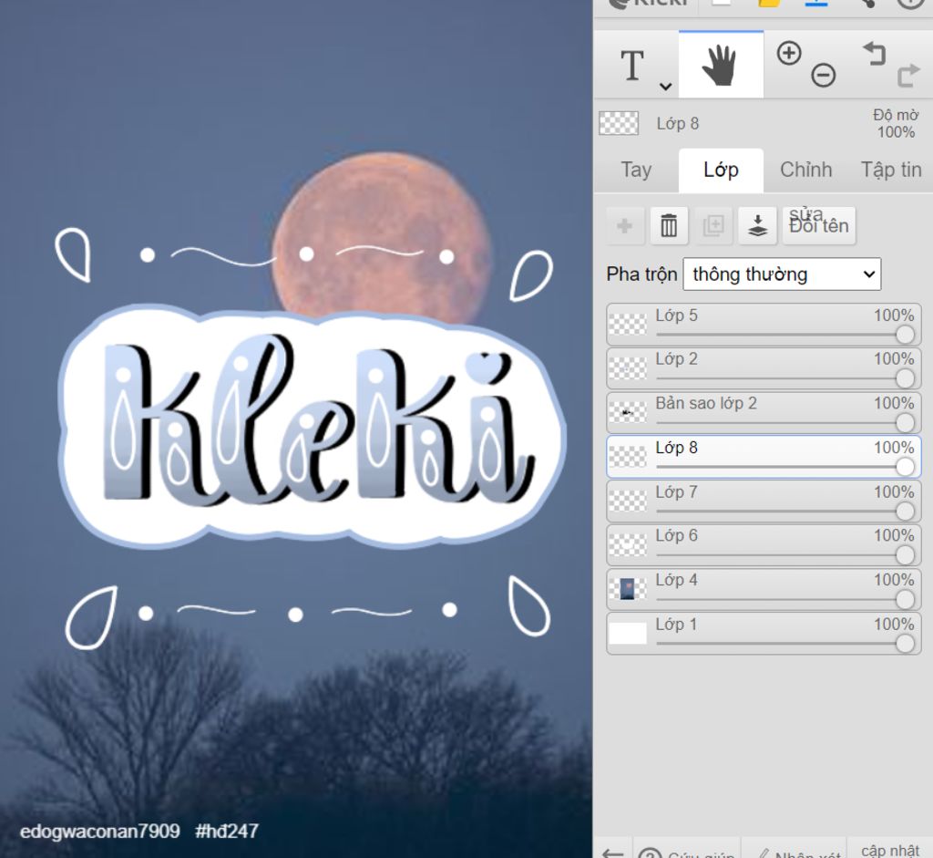Click the collapse panel arrow at bottom
Viewport: 933px width, 858px height.
[613, 852]
